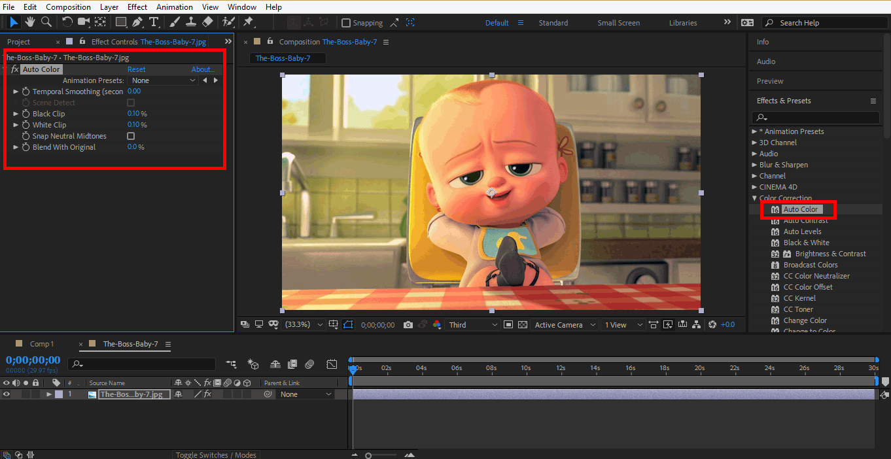Image resolution: width=891 pixels, height=459 pixels.
Task: Expand the Blur & Sharpen effects category
Action: [754, 165]
